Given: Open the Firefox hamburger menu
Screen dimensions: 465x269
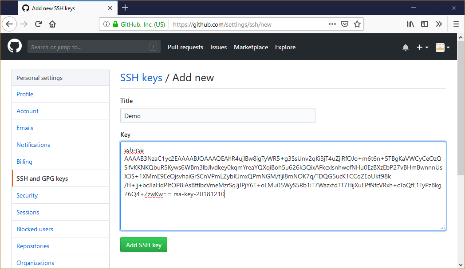Looking at the screenshot, I should click(x=456, y=24).
